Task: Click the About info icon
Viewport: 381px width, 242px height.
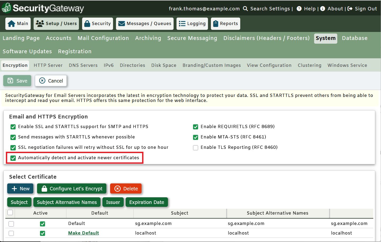Action: (x=323, y=9)
